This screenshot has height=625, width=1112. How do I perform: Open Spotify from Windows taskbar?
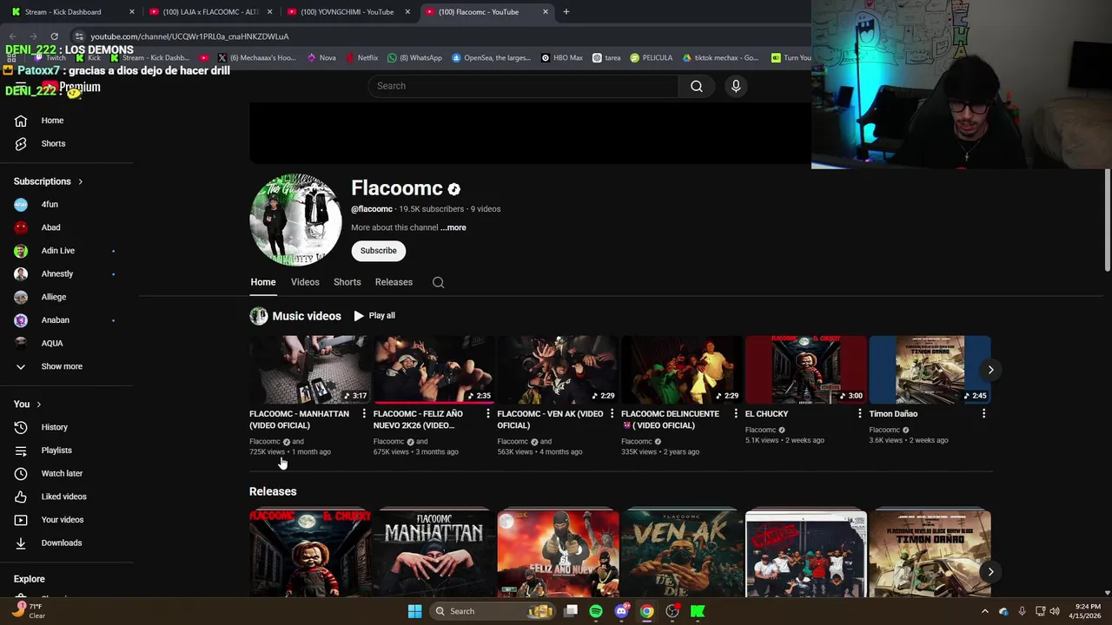click(x=595, y=611)
